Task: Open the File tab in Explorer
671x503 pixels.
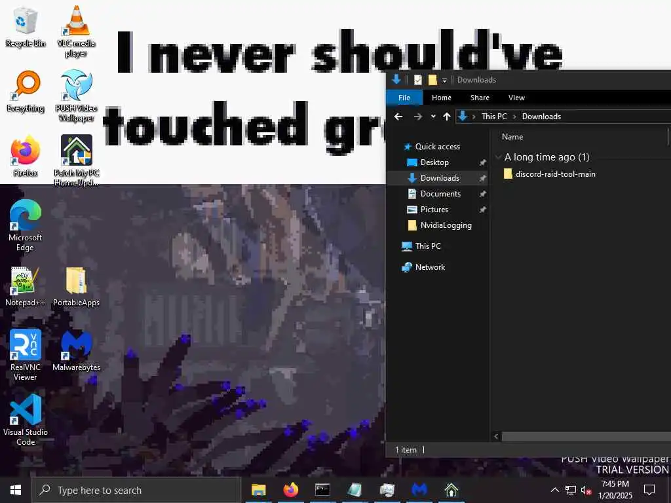Action: pos(404,98)
